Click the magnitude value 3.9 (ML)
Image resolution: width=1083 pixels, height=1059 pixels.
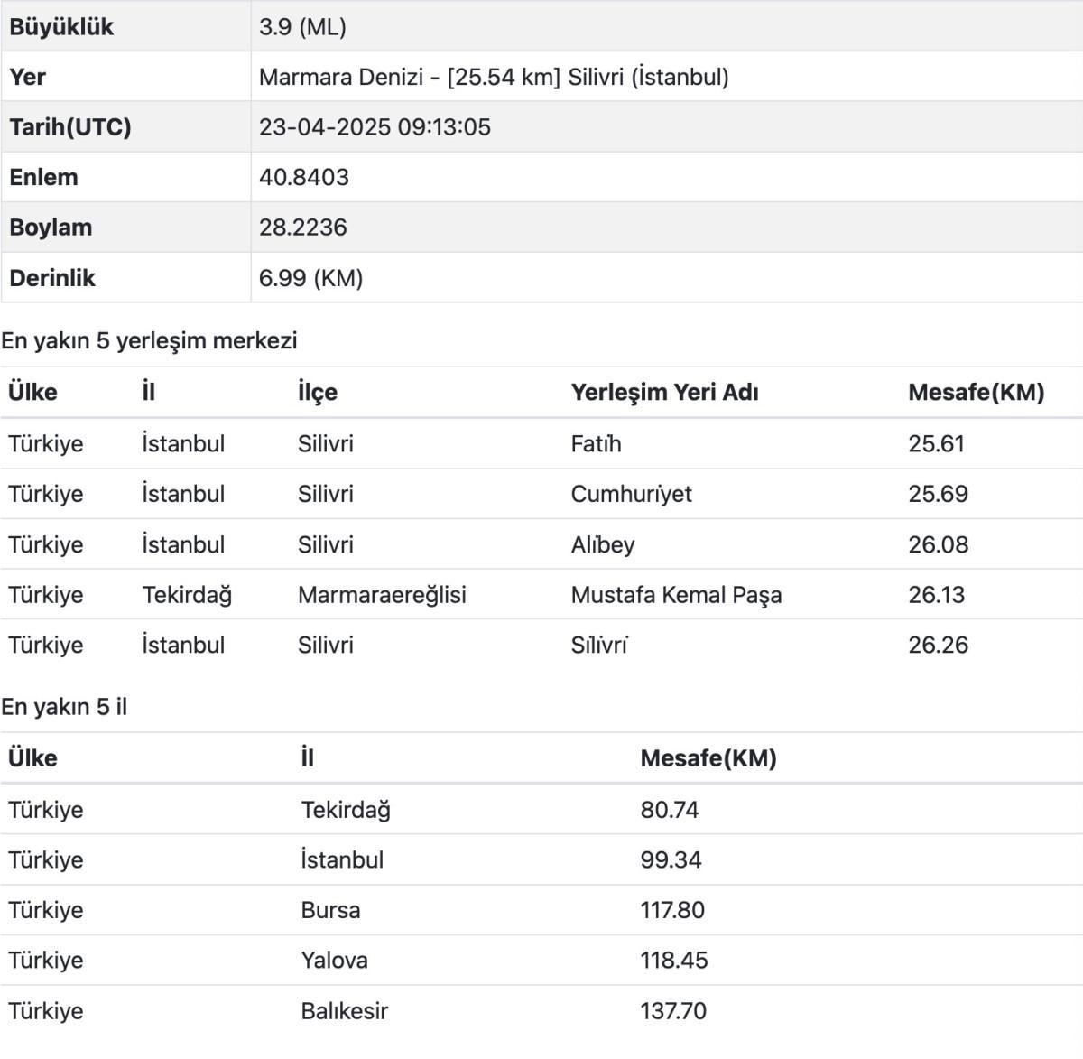point(302,27)
